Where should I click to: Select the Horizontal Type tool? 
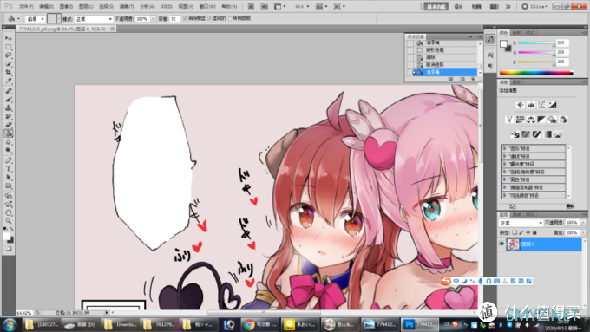[9, 169]
